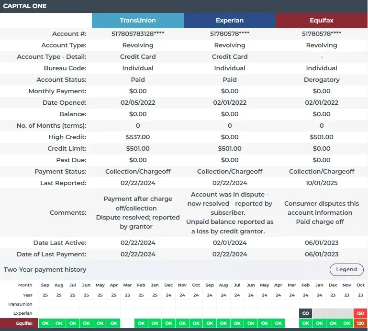Click Equifax OK cell under Feb 24
368x331 pixels.
click(x=306, y=323)
